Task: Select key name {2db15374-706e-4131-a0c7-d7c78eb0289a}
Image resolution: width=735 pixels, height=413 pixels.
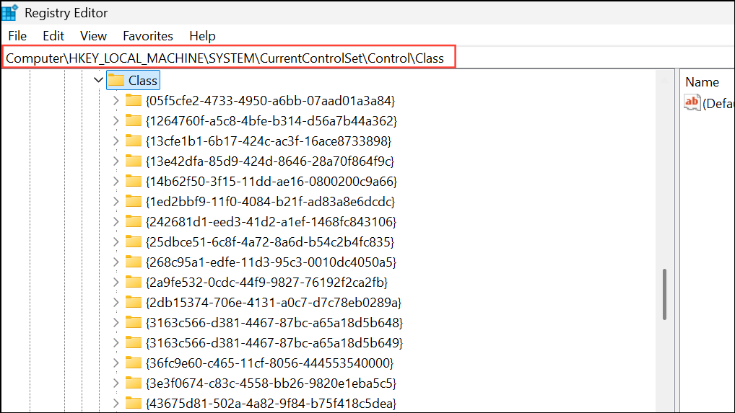Action: 274,302
